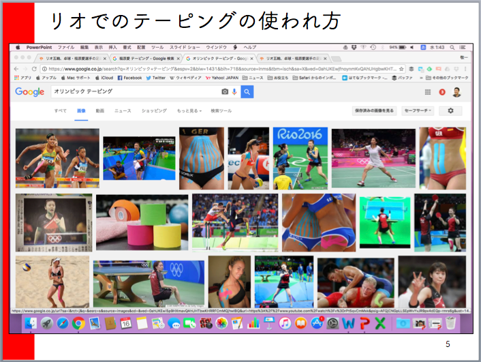
Task: Open Apple menu
Action: (18, 47)
